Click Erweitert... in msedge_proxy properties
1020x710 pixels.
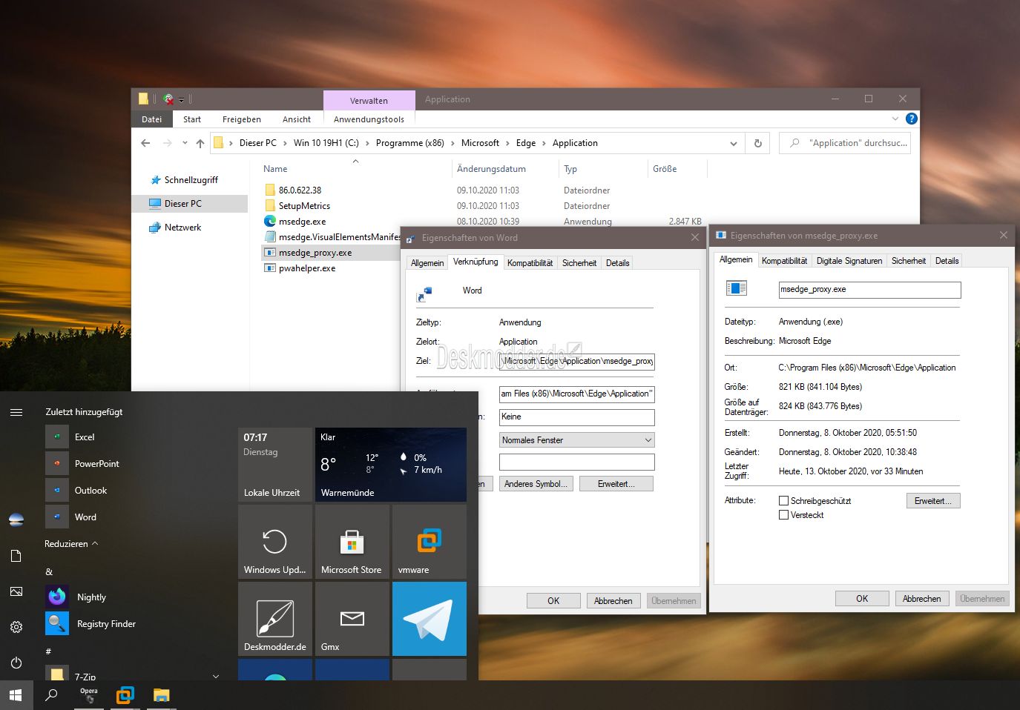tap(933, 501)
